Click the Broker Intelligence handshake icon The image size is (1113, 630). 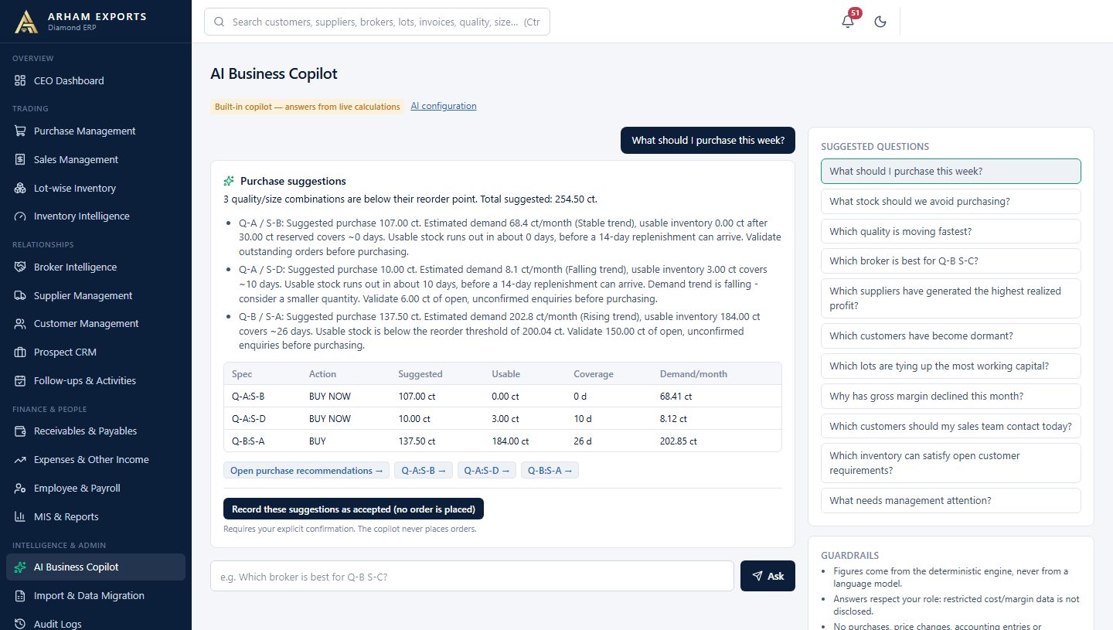click(20, 267)
